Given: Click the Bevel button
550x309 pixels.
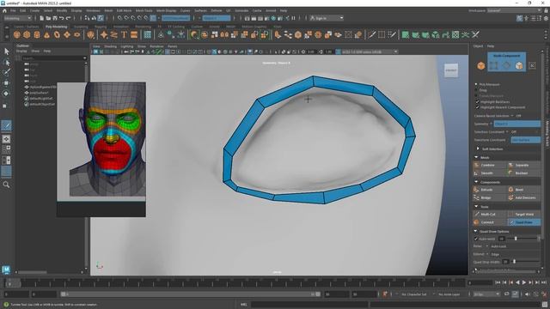Looking at the screenshot, I should point(524,190).
